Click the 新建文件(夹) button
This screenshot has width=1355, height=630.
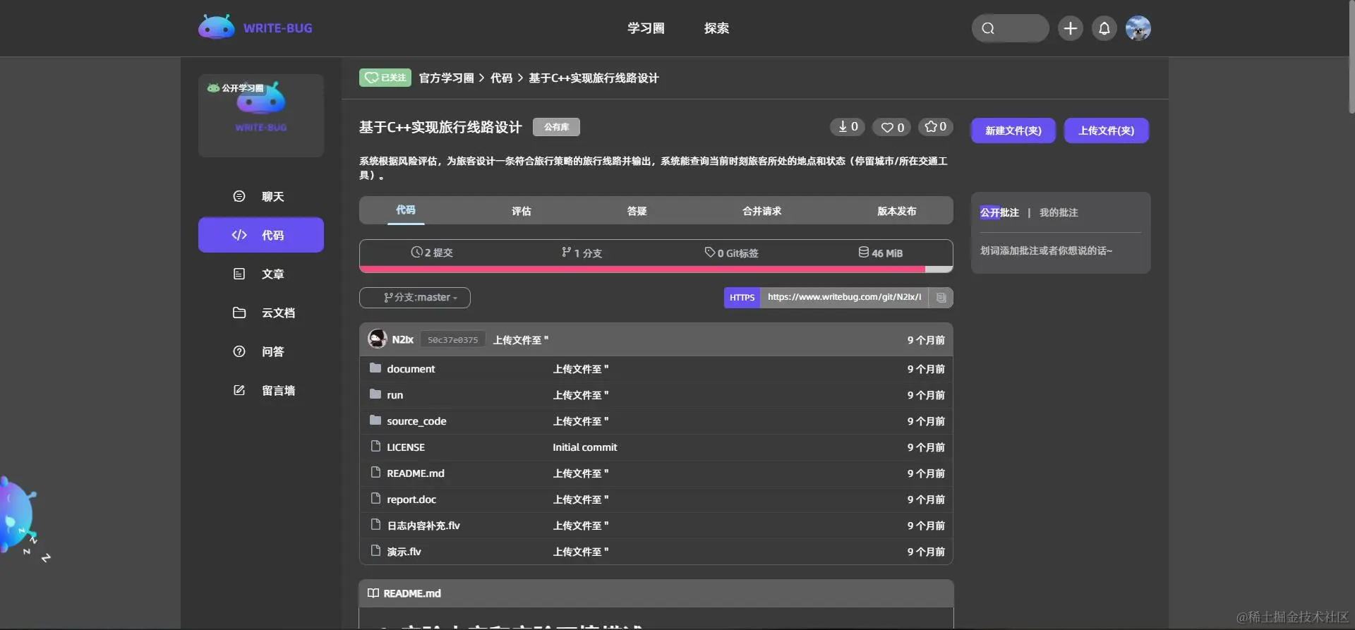1013,131
